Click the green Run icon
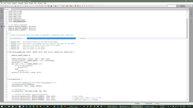 tap(67, 6)
